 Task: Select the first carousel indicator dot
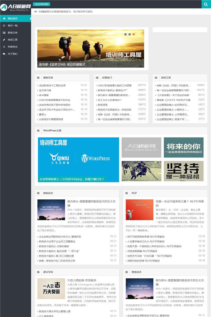[x=125, y=34]
